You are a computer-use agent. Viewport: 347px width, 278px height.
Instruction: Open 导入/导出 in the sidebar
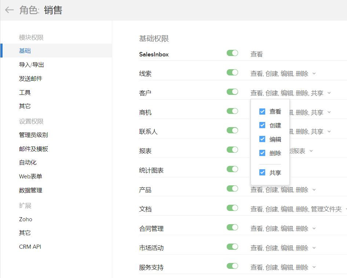coord(32,65)
